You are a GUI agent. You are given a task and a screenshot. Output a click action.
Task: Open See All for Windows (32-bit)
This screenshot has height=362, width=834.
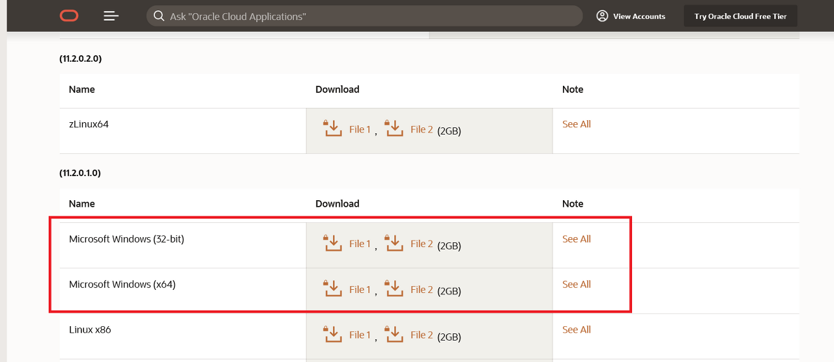(577, 239)
